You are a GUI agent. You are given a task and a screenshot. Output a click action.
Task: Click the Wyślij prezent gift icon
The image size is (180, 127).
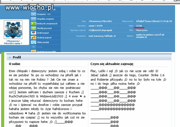(x=33, y=28)
